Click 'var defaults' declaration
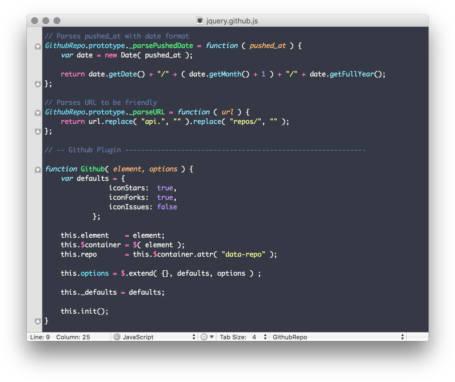 (x=85, y=178)
